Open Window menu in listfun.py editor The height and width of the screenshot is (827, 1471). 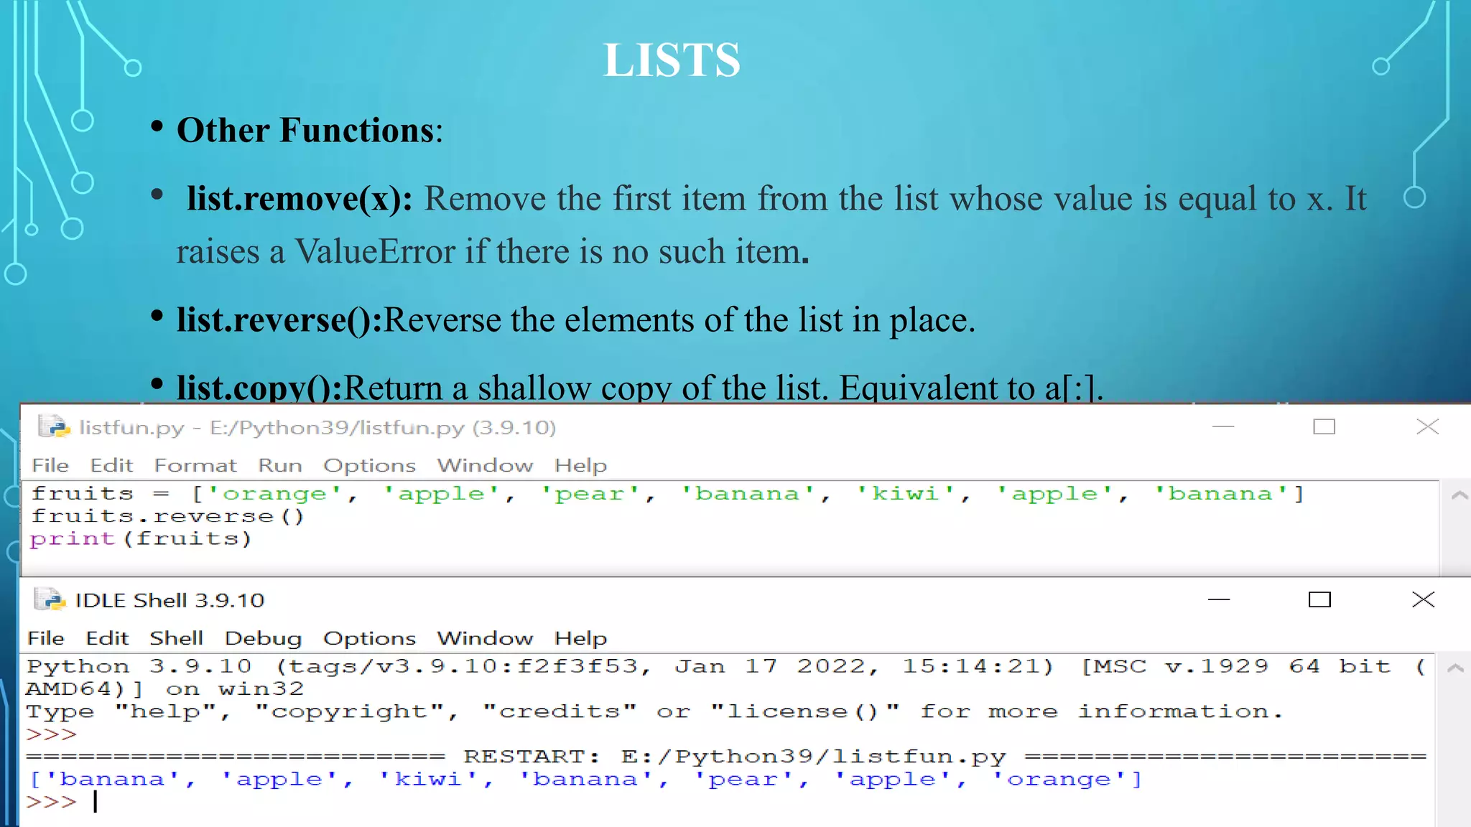[x=485, y=465]
